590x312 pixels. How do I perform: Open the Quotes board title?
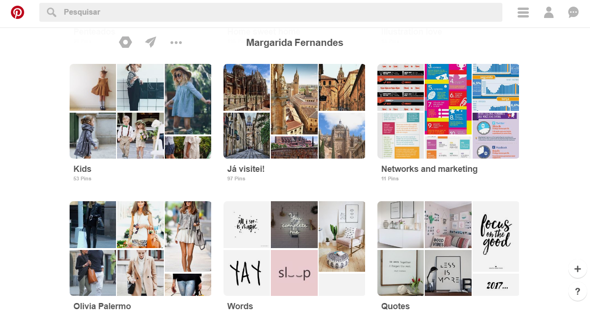click(395, 306)
